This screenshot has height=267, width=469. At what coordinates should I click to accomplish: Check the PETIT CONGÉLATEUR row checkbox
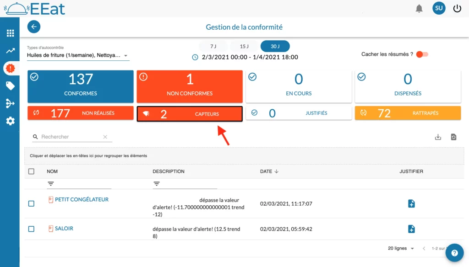(31, 204)
